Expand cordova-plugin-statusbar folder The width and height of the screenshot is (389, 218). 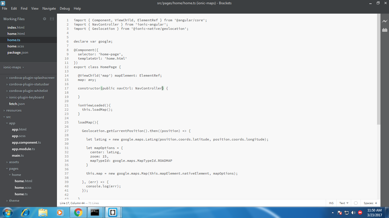(28, 84)
